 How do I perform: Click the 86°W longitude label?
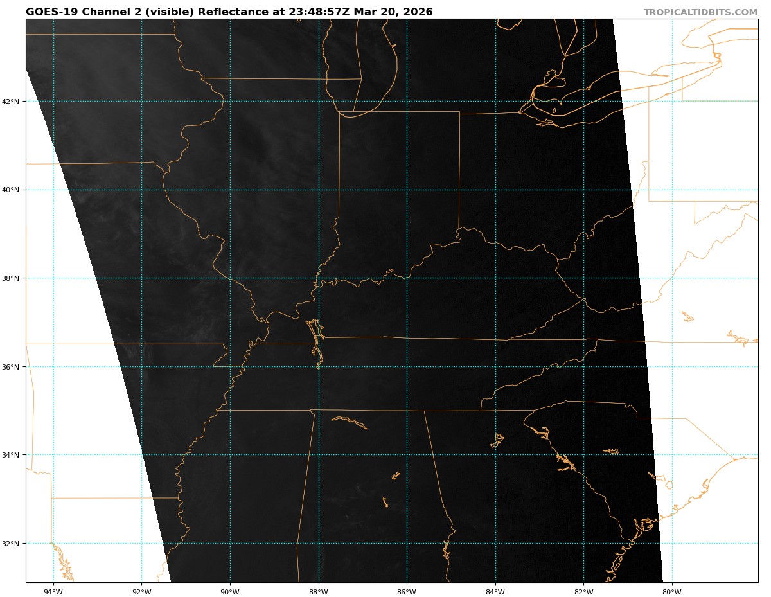pos(407,592)
